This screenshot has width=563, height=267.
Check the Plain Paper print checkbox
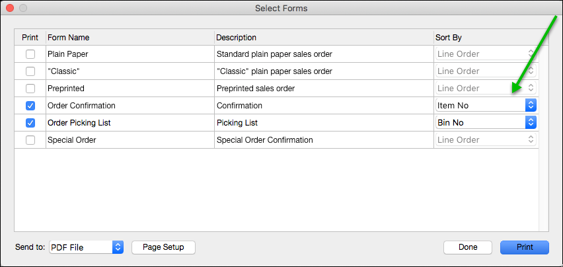[30, 54]
